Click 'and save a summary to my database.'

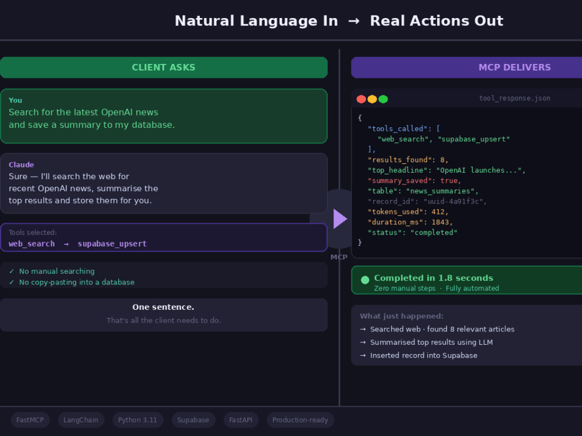point(92,125)
